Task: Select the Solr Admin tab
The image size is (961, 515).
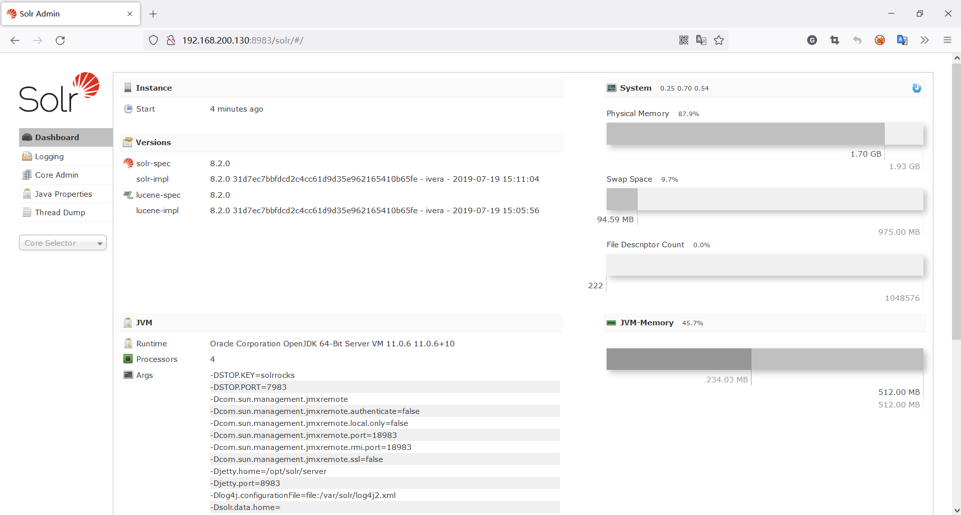Action: 71,14
